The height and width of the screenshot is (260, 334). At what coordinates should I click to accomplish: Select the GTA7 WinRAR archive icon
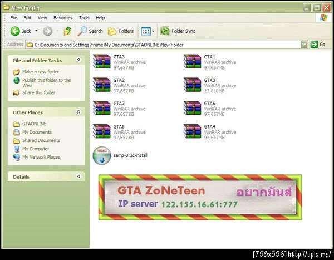pos(102,108)
